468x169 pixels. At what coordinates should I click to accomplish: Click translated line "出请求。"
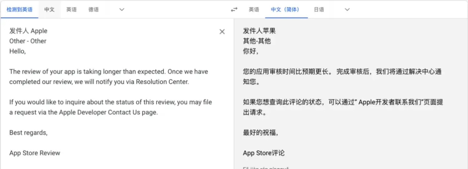(x=255, y=112)
